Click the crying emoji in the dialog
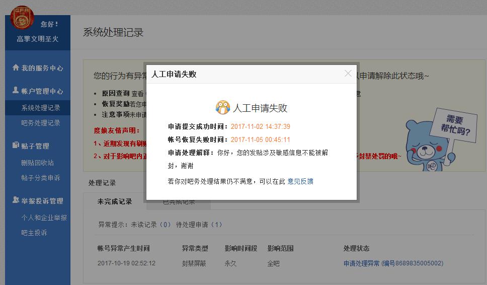 (222, 107)
